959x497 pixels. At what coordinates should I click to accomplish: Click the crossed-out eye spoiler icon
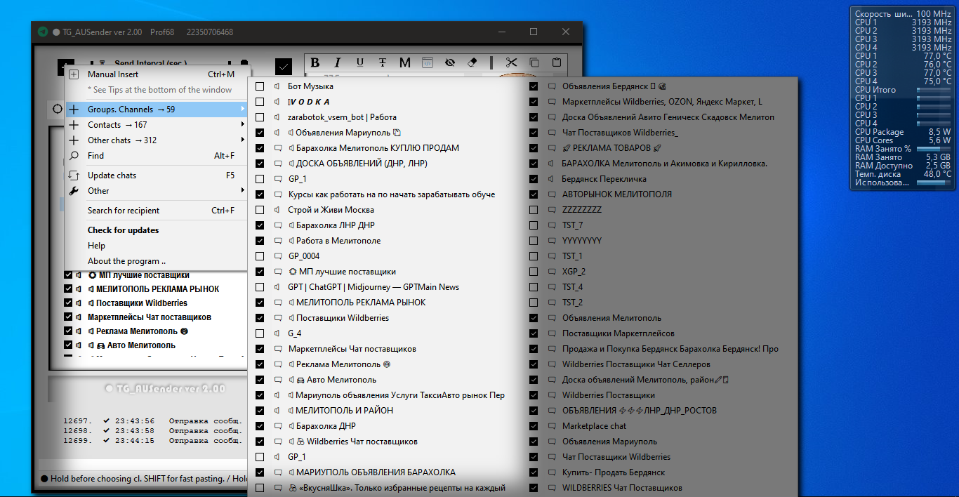point(449,62)
